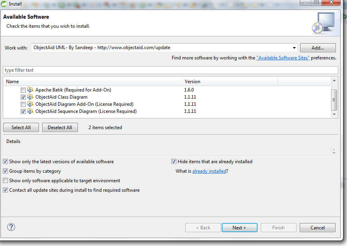Open the Available Software Sites link
Screen dimensions: 347x246
pos(283,57)
